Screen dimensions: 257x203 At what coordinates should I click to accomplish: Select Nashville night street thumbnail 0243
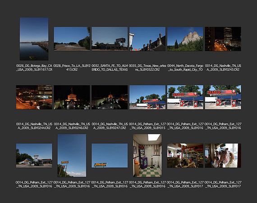pos(223,39)
